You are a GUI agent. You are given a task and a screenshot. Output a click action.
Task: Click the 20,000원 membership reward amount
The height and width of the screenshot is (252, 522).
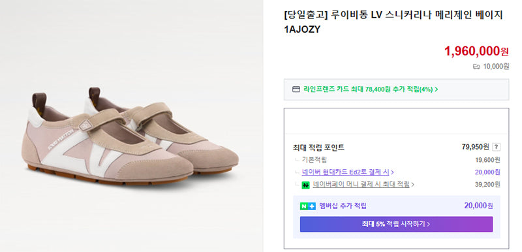tap(479, 206)
